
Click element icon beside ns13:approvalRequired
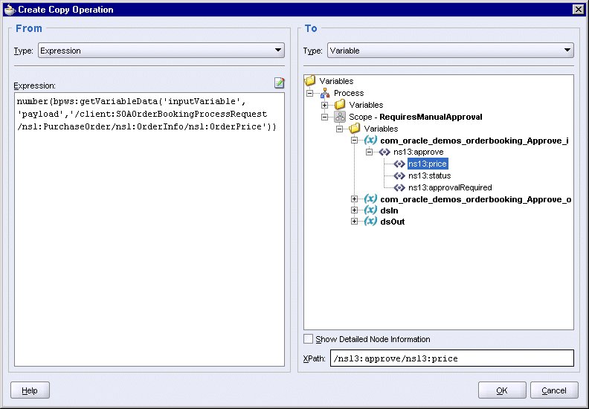(399, 187)
